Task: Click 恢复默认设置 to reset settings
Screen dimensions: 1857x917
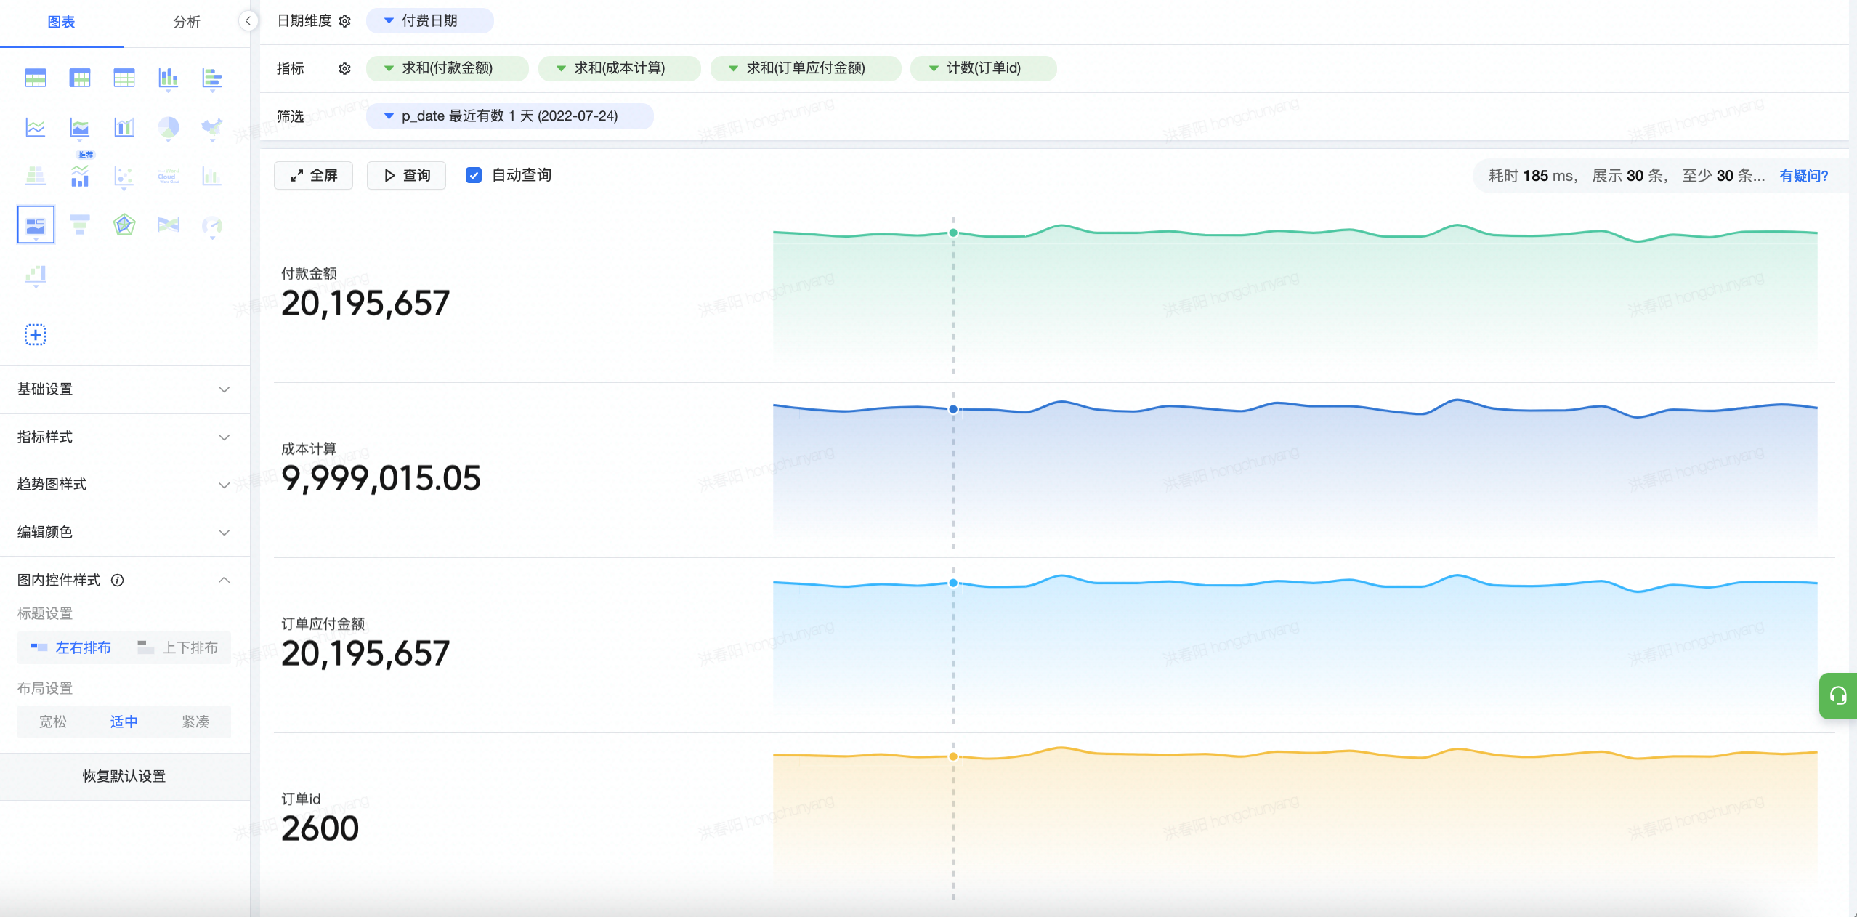Action: (124, 776)
